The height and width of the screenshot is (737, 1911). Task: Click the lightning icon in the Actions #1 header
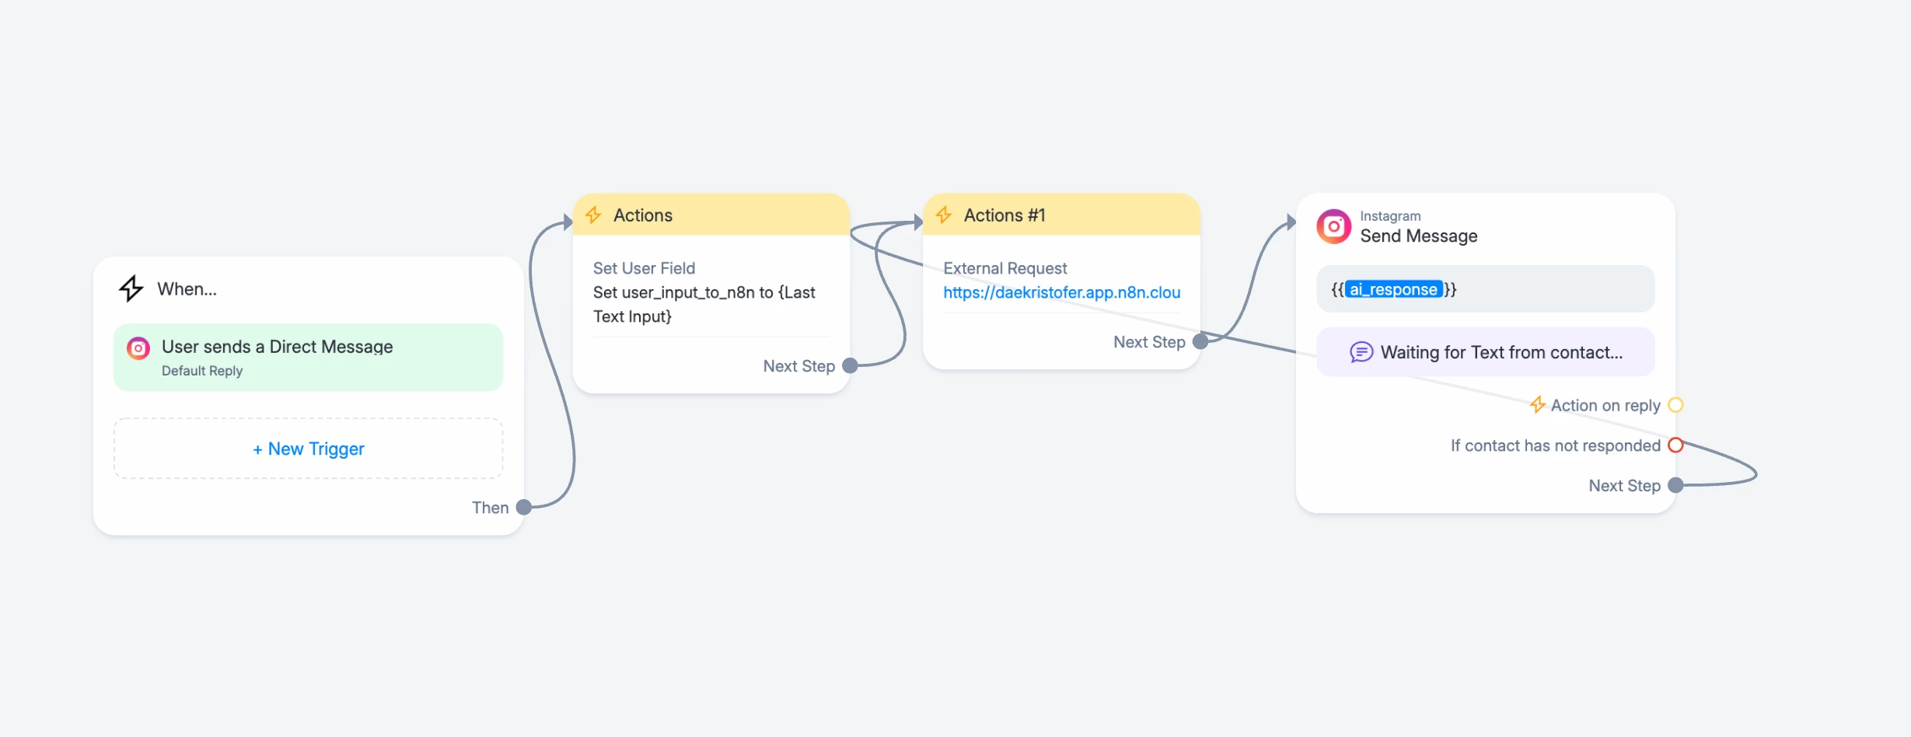point(945,215)
